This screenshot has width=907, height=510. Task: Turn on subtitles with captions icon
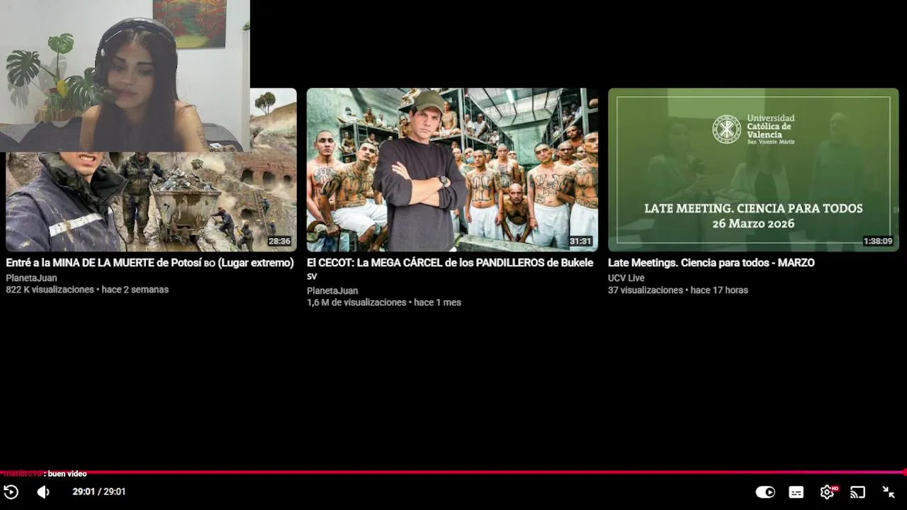pos(796,492)
